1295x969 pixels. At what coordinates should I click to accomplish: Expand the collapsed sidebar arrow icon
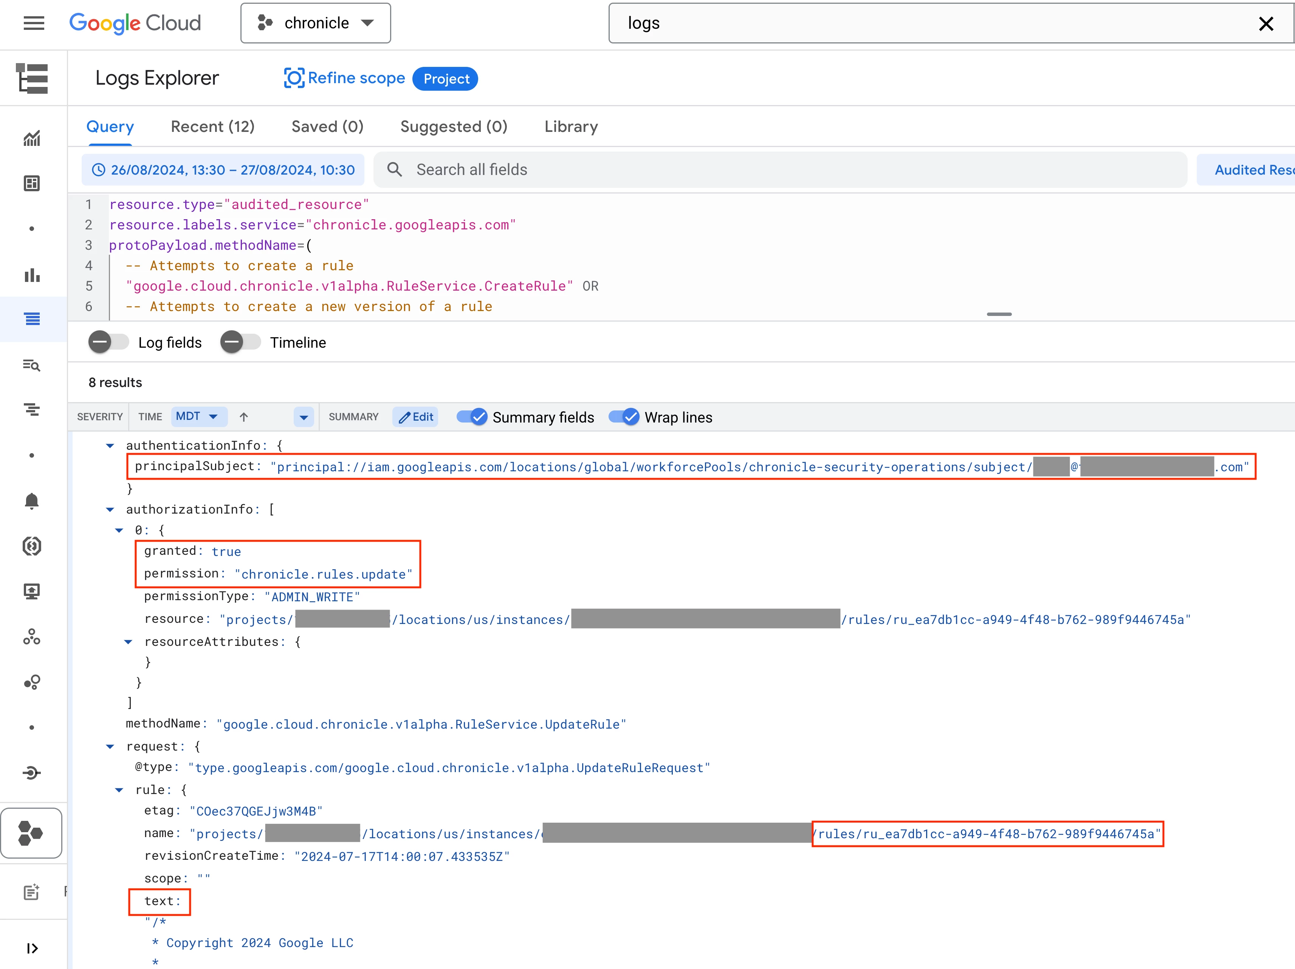(x=32, y=948)
